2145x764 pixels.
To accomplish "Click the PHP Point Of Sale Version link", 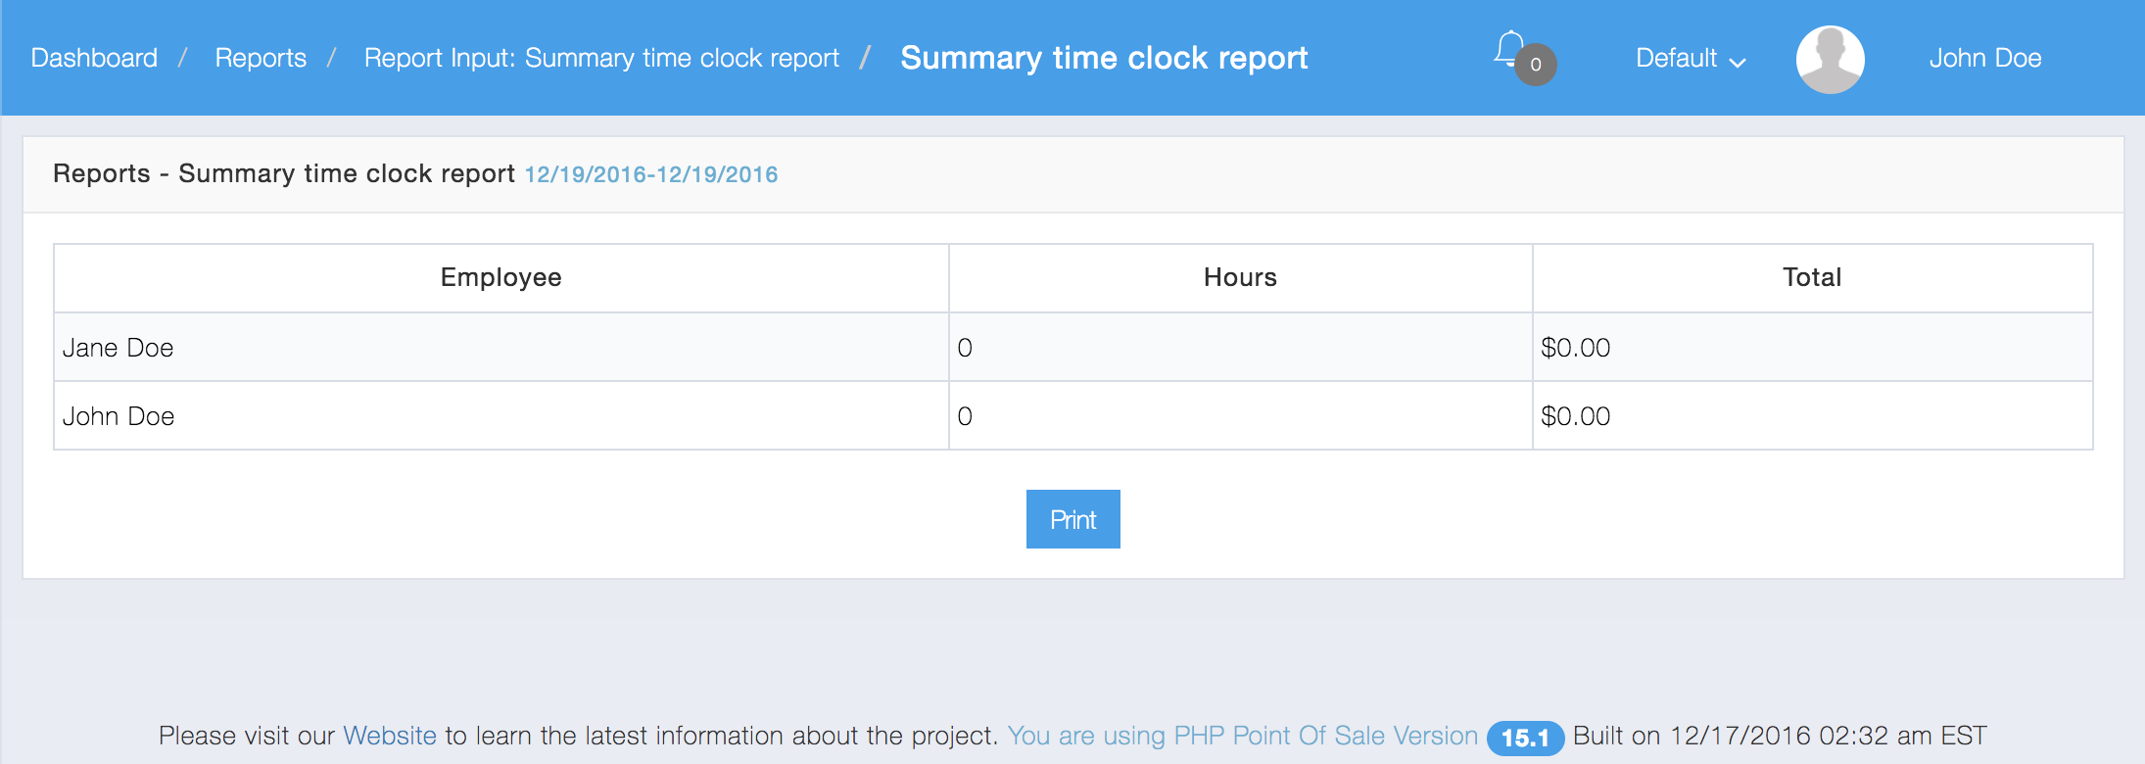I will pyautogui.click(x=1242, y=736).
